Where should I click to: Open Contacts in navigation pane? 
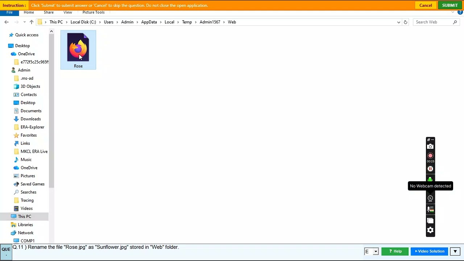pos(29,95)
